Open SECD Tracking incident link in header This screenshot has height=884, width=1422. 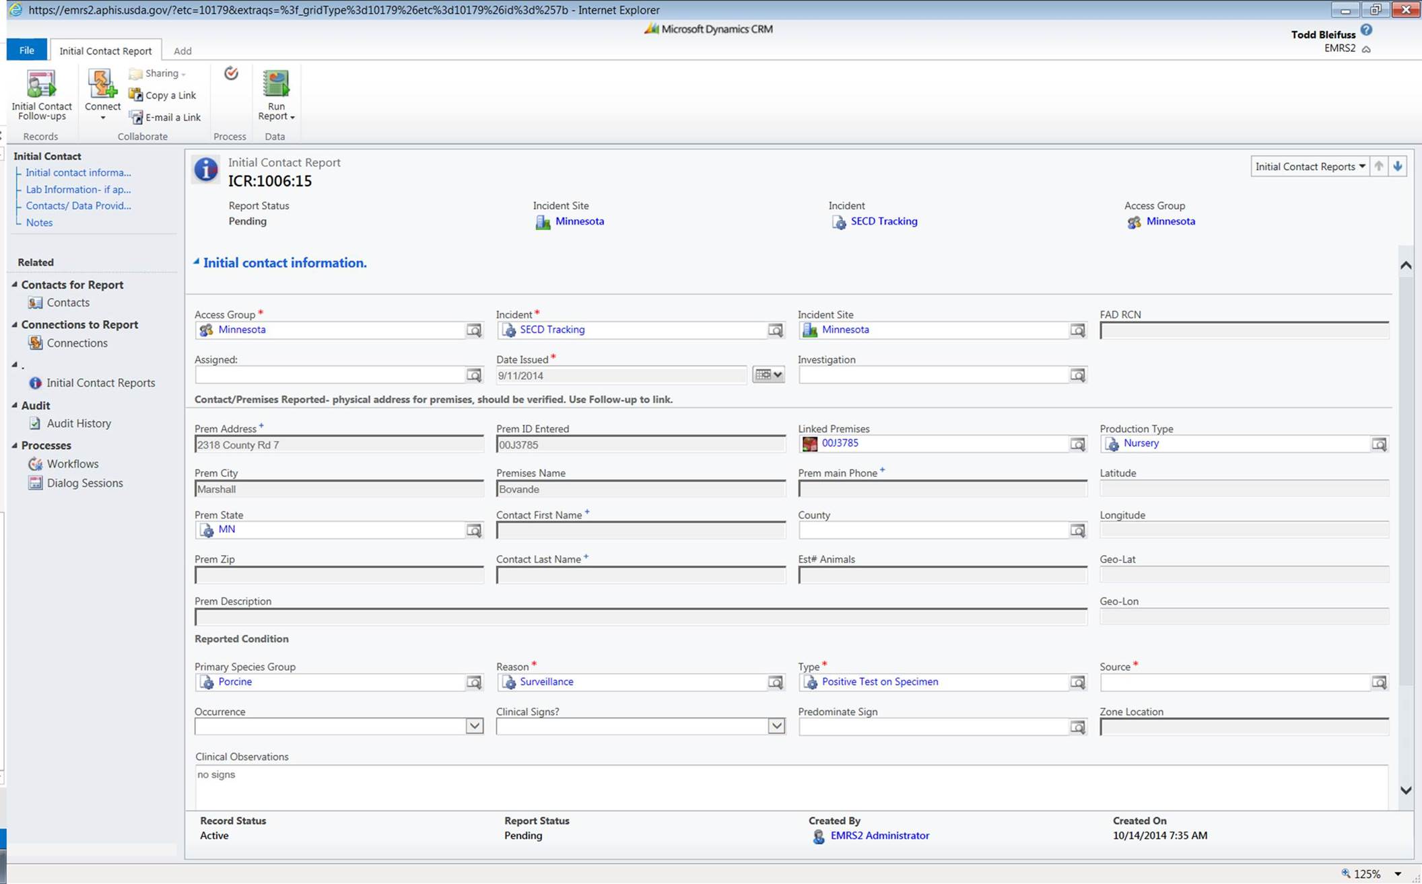[x=883, y=221]
